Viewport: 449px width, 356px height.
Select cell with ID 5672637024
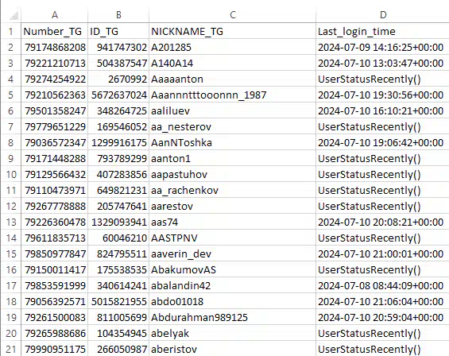coord(118,95)
